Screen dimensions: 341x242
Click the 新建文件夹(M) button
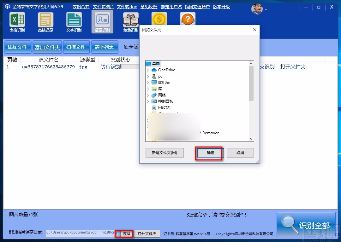click(x=165, y=153)
